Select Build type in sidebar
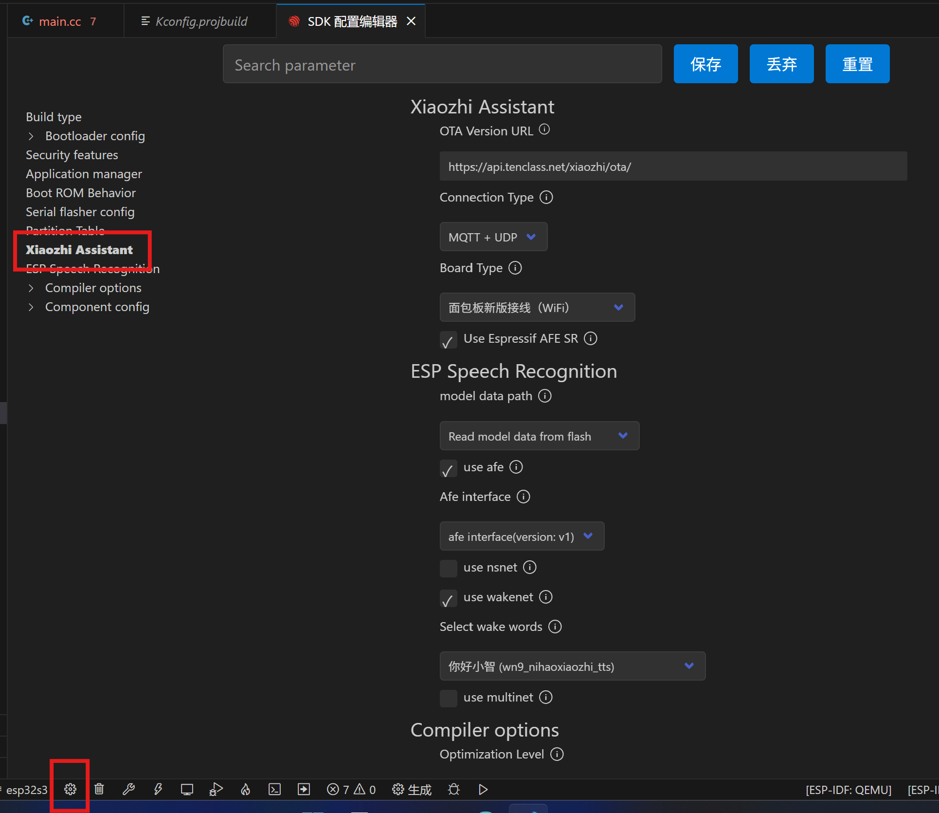This screenshot has height=813, width=939. 54,117
